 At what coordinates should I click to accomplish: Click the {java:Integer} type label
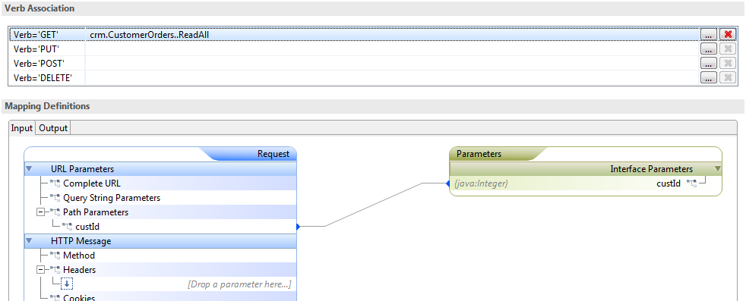[x=481, y=183]
